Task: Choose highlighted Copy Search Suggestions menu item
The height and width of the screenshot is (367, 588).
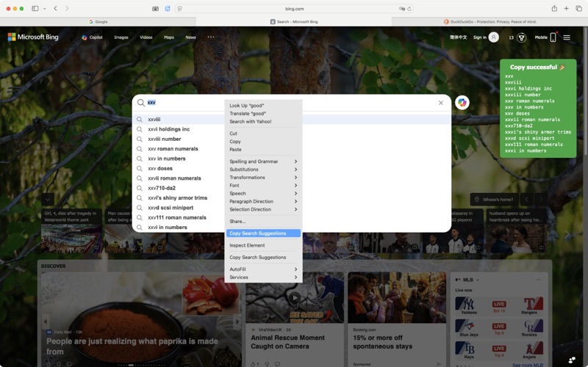Action: (263, 233)
